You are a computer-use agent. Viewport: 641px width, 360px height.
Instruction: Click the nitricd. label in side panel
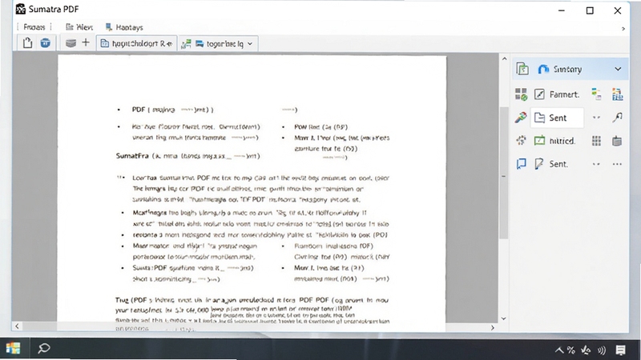562,141
